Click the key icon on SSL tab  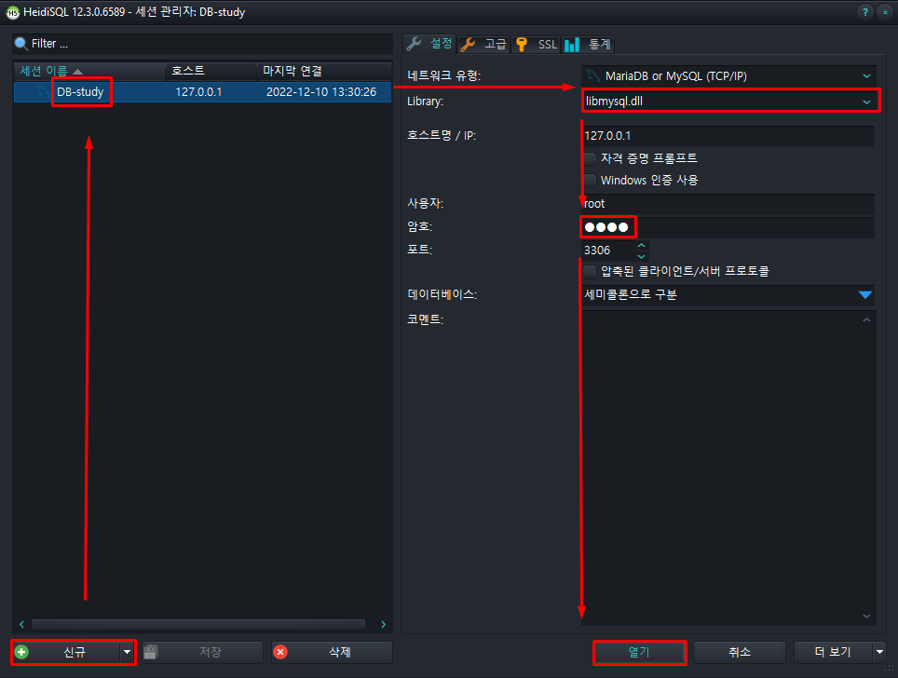[x=521, y=44]
